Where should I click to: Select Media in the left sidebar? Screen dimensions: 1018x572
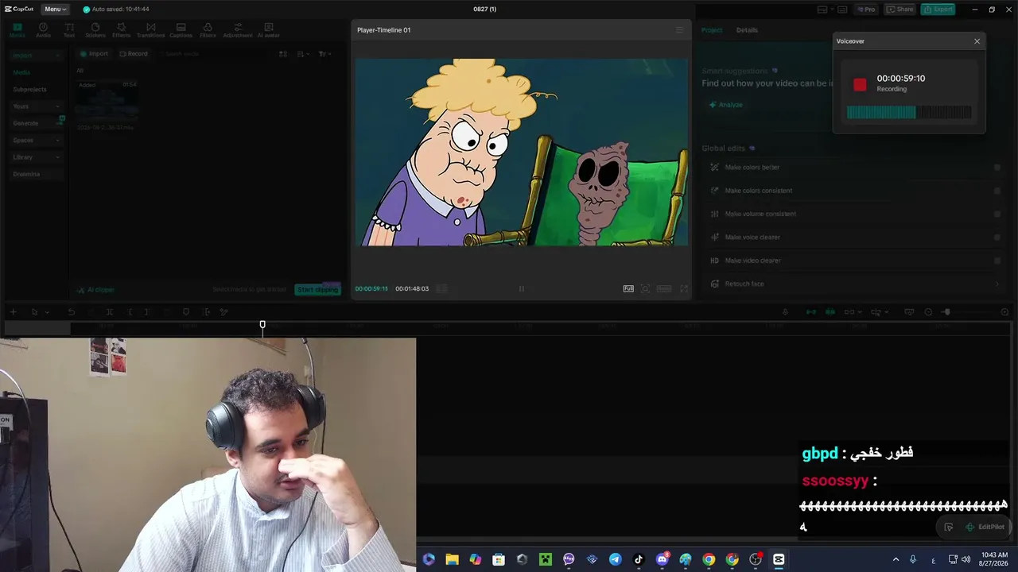[x=21, y=72]
